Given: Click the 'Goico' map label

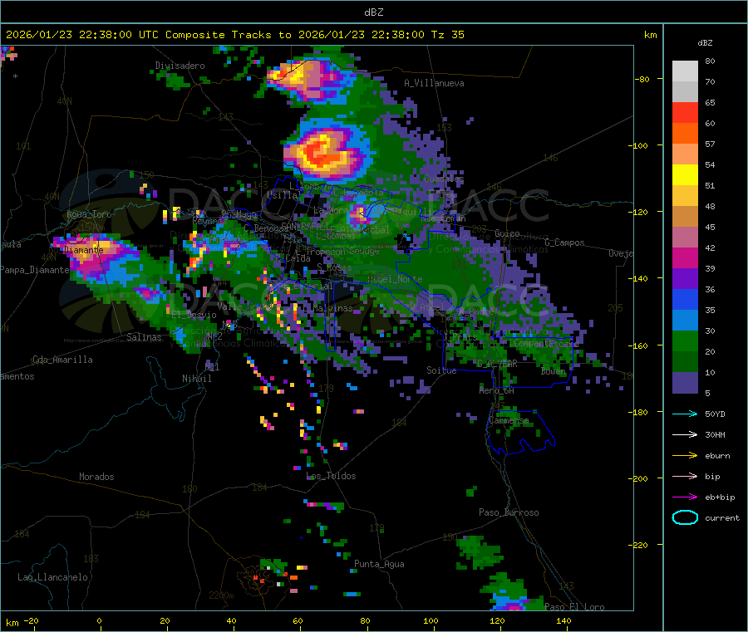Looking at the screenshot, I should pos(507,233).
